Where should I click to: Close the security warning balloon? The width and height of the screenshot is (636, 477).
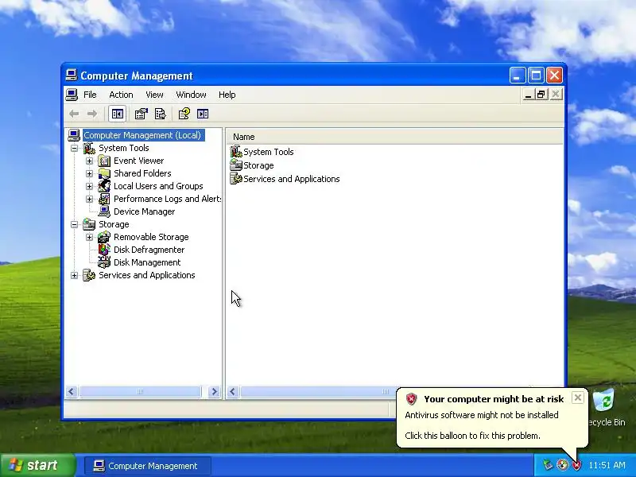578,398
